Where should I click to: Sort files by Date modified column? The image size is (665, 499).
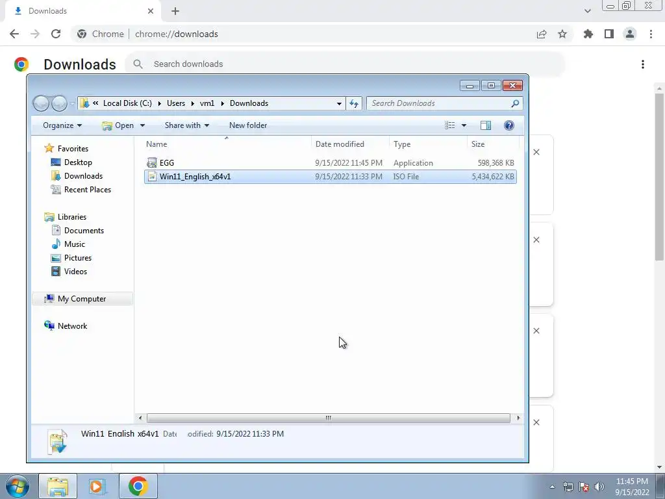(350, 144)
